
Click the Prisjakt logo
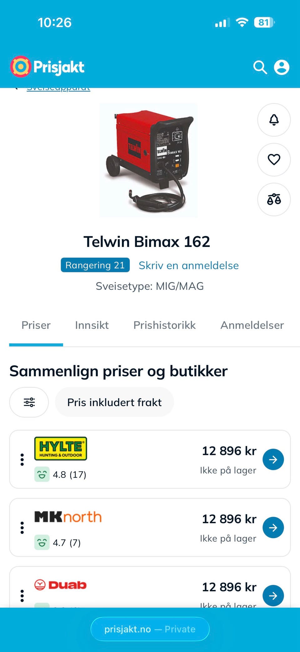coord(47,67)
